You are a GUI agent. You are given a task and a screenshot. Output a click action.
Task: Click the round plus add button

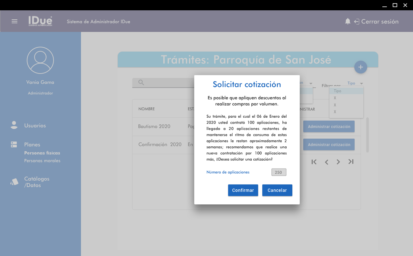pos(360,67)
